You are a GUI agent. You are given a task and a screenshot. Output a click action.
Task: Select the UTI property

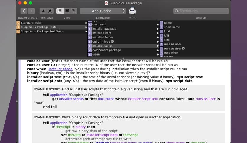point(195,35)
